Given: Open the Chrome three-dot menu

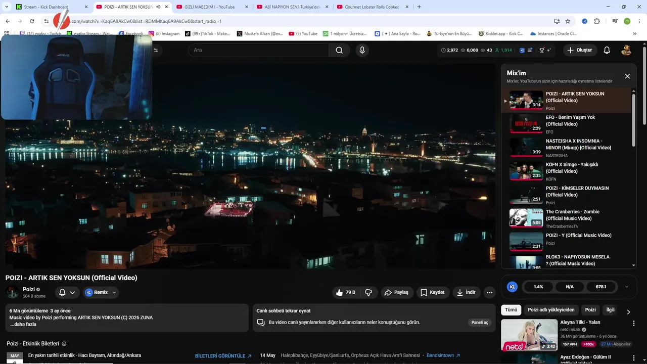Looking at the screenshot, I should click(639, 21).
